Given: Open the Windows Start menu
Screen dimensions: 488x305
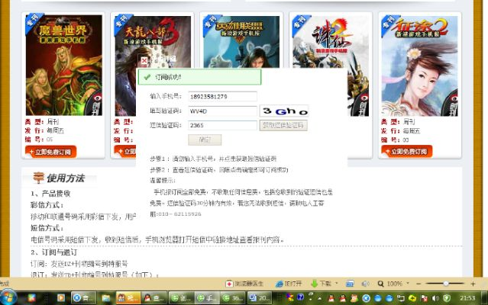Looking at the screenshot, I should coord(8,298).
